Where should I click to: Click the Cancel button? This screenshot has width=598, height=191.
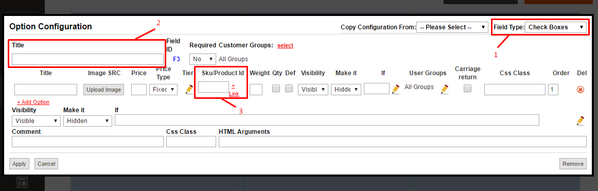click(46, 164)
